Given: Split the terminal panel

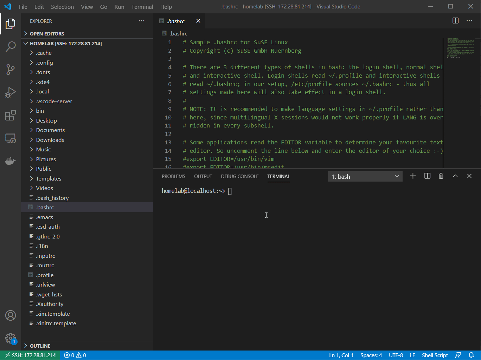Looking at the screenshot, I should (427, 176).
